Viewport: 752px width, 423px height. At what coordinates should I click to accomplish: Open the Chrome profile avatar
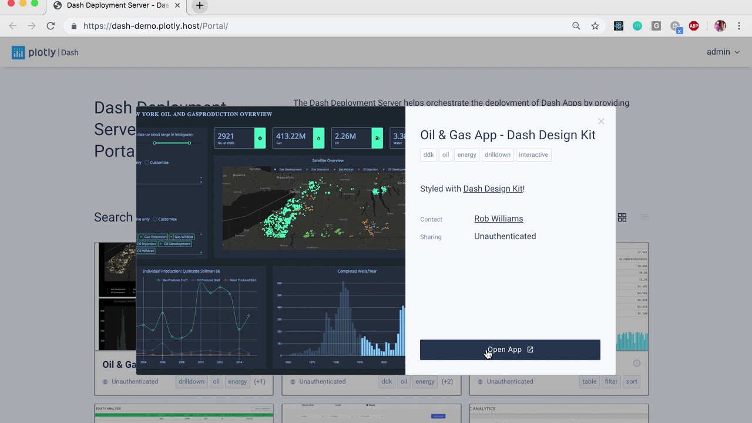click(720, 26)
